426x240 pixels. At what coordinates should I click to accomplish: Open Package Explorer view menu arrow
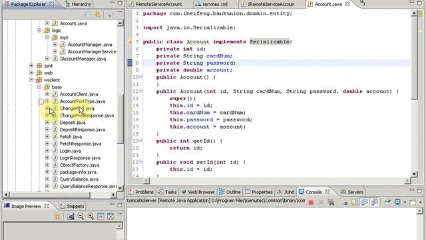coord(120,13)
